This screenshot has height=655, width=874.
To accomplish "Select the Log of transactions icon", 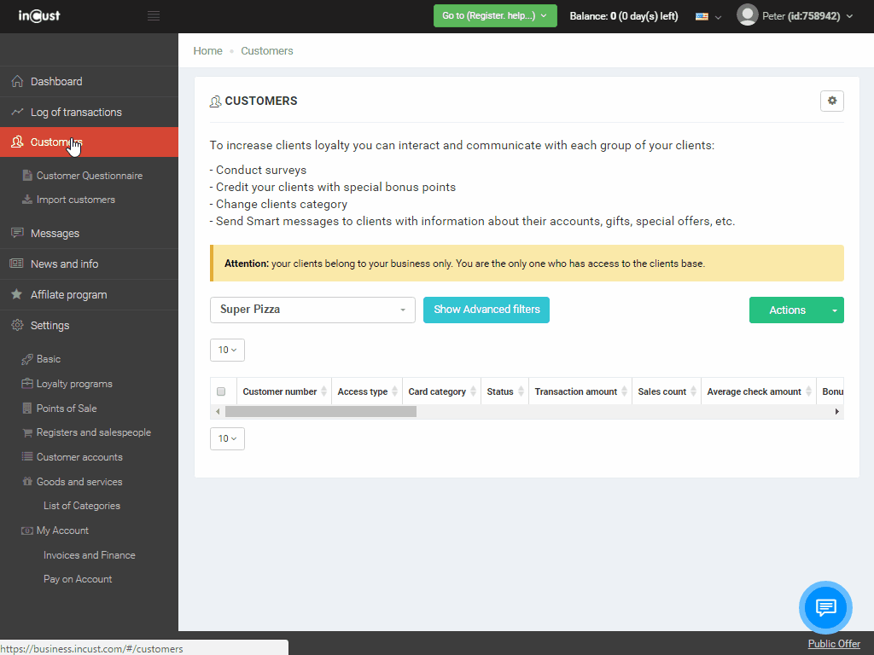I will (19, 112).
